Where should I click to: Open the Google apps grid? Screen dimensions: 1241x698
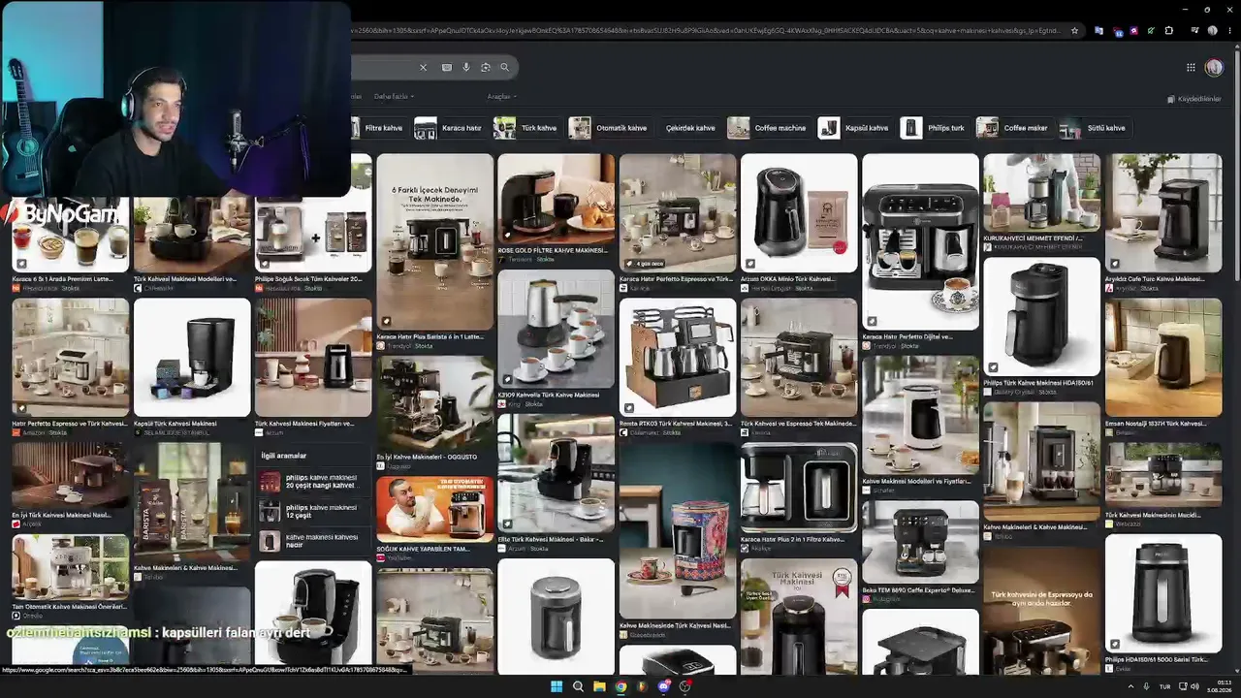1191,67
